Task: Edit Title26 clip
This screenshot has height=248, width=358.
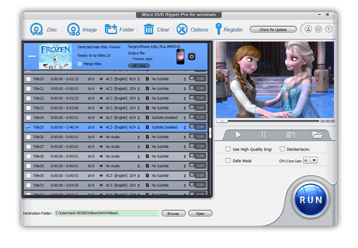Action: pos(198,137)
